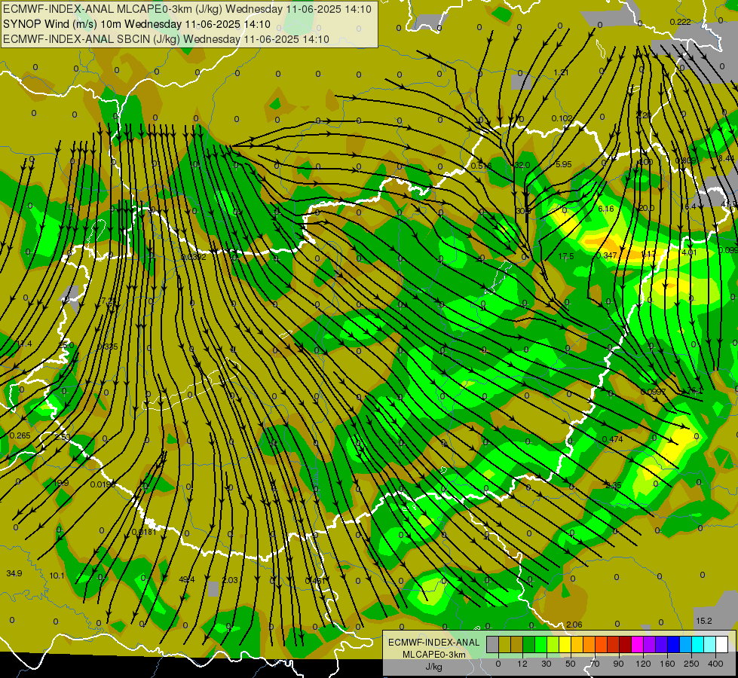Click the map value '34.9'
738x678 pixels.
pos(14,573)
